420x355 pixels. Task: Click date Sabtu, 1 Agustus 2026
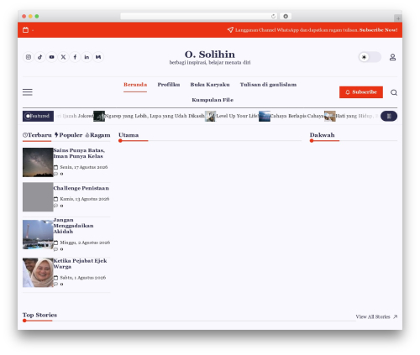pos(83,278)
